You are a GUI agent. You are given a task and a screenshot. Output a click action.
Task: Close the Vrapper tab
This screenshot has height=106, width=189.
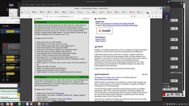coord(149,12)
